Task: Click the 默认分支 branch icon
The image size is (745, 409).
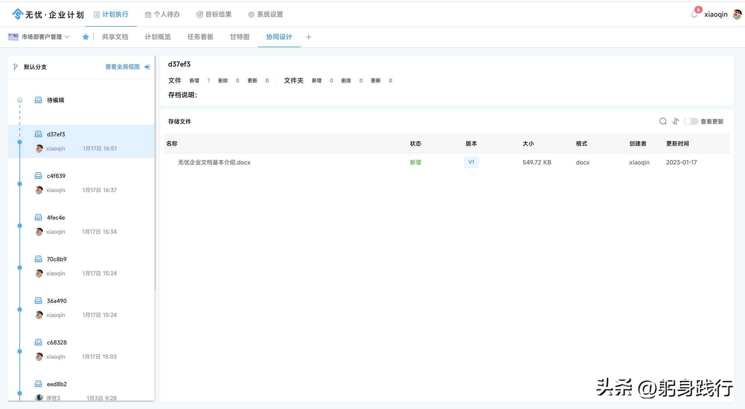Action: pyautogui.click(x=16, y=67)
